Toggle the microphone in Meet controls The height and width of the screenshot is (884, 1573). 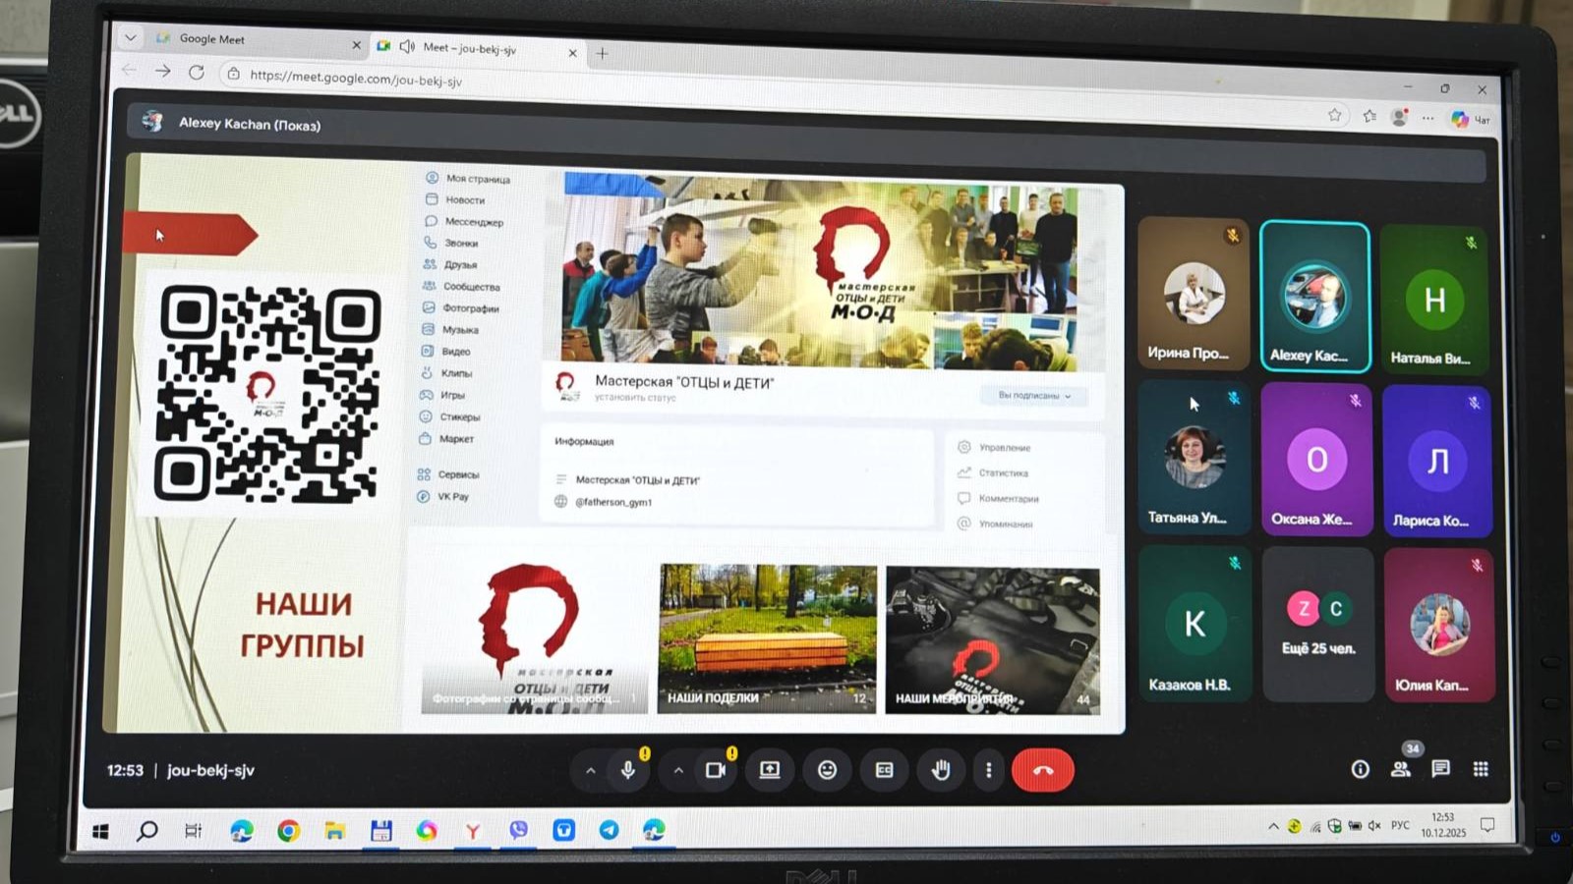click(628, 770)
